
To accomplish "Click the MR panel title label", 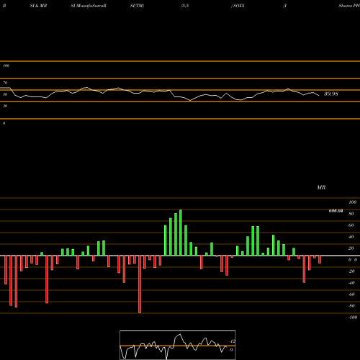I will [321, 187].
